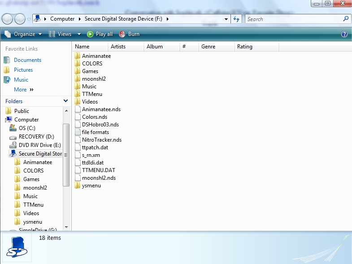Select OS (C:) drive in tree
352x264 pixels.
coord(27,128)
